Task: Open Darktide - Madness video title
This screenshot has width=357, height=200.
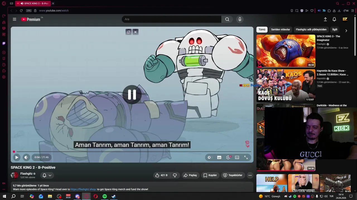Action: coord(332,105)
